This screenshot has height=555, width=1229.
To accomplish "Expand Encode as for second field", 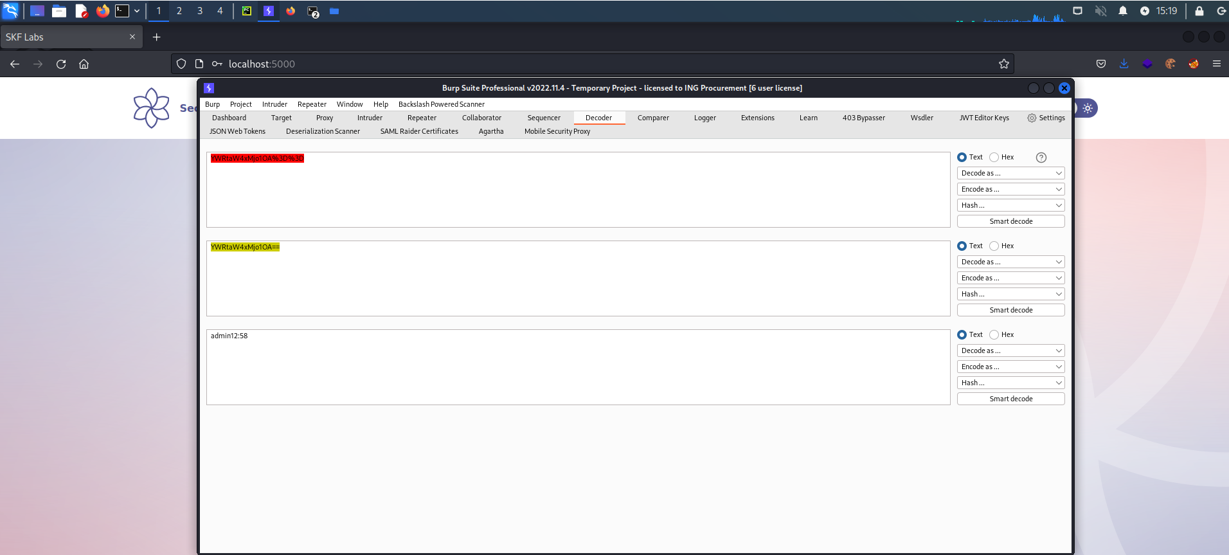I will [x=1011, y=278].
